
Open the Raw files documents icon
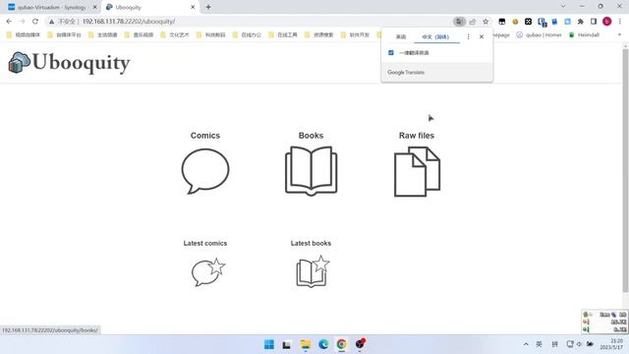click(x=417, y=171)
